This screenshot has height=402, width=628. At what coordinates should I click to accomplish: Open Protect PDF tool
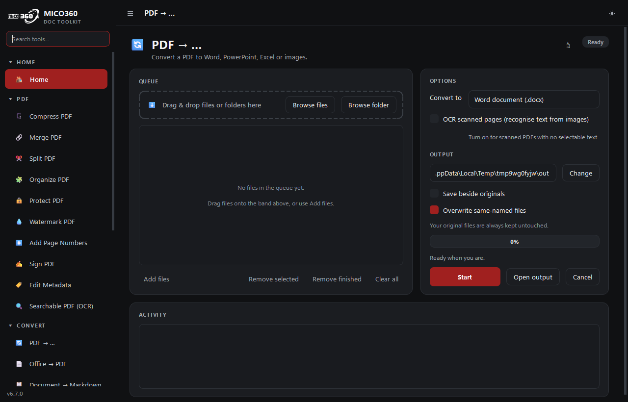click(56, 201)
